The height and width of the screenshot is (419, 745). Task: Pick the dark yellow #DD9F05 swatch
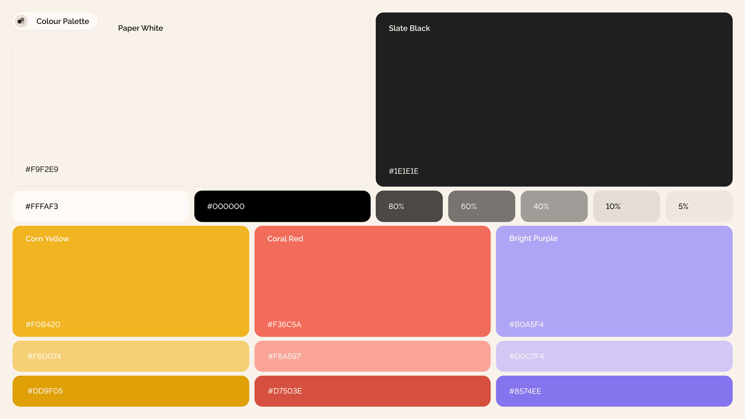pos(131,391)
